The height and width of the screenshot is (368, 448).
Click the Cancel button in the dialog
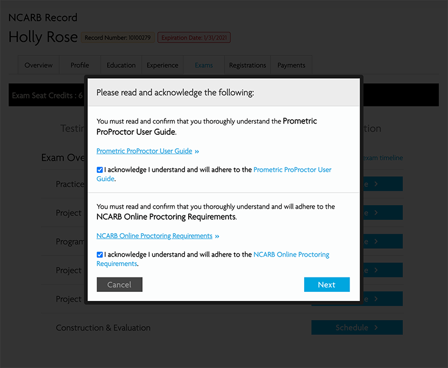(x=119, y=285)
